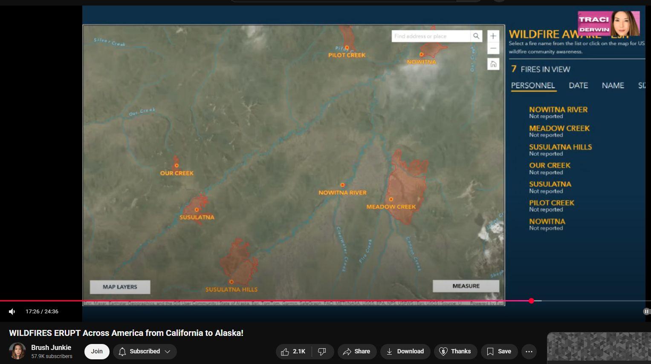Zoom out of the map with minus button
This screenshot has width=651, height=364.
pyautogui.click(x=493, y=48)
